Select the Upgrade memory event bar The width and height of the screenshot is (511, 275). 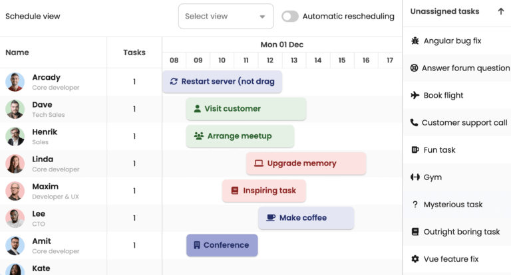click(306, 163)
